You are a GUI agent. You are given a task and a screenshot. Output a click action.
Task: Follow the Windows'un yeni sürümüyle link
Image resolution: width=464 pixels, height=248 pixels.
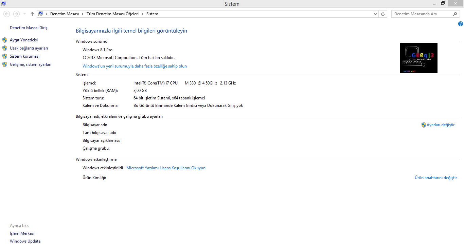click(x=135, y=66)
